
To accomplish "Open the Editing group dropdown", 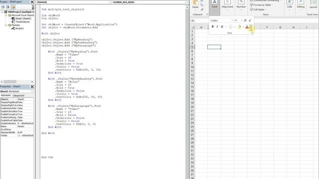I will (x=301, y=5).
